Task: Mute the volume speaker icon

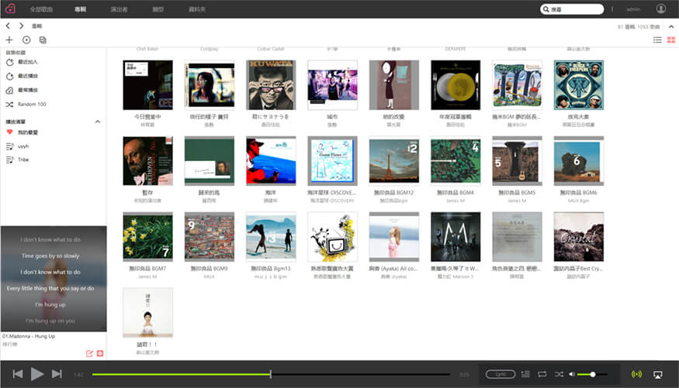Action: pyautogui.click(x=572, y=374)
